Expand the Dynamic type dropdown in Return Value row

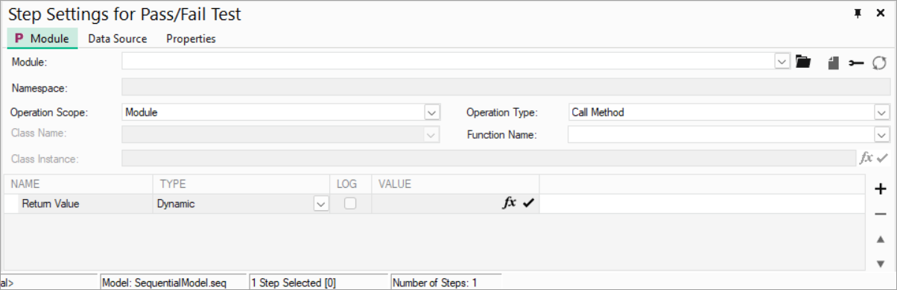tap(321, 204)
